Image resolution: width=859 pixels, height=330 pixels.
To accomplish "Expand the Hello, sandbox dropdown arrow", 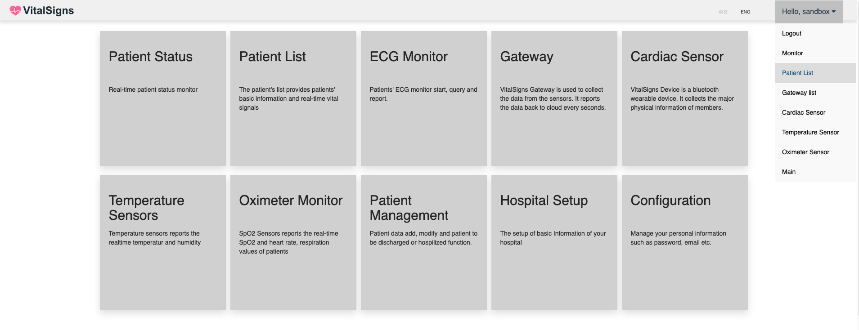I will point(834,12).
